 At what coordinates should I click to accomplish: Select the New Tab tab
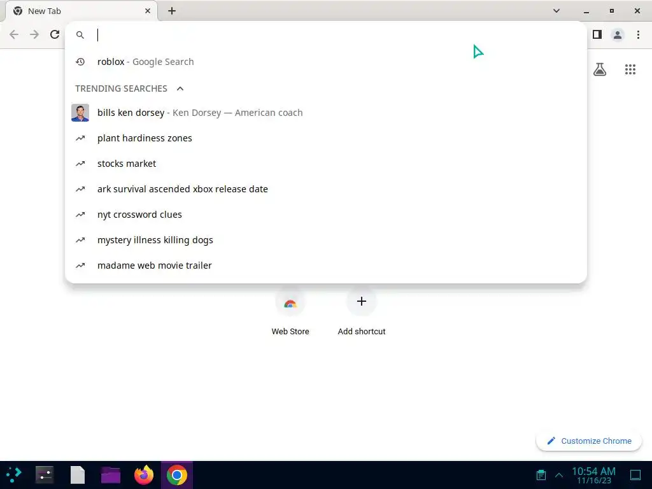pyautogui.click(x=81, y=11)
